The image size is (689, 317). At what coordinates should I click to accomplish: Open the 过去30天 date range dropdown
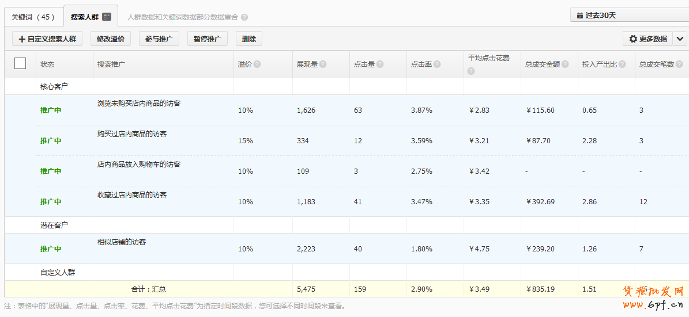click(x=628, y=16)
